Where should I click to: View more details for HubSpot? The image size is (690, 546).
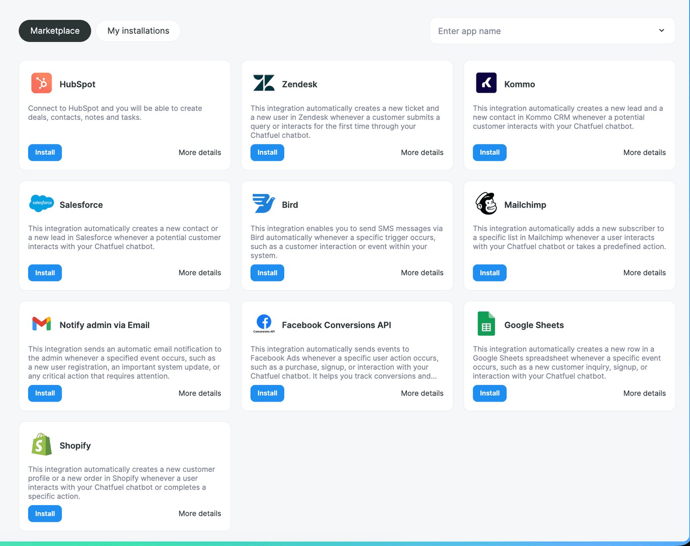pyautogui.click(x=200, y=153)
